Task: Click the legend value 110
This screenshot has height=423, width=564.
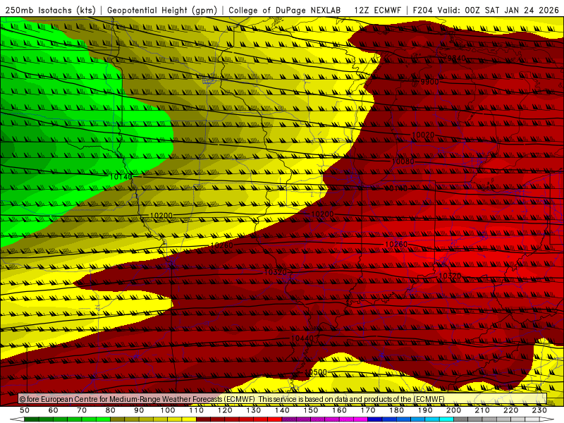Action: pos(197,410)
